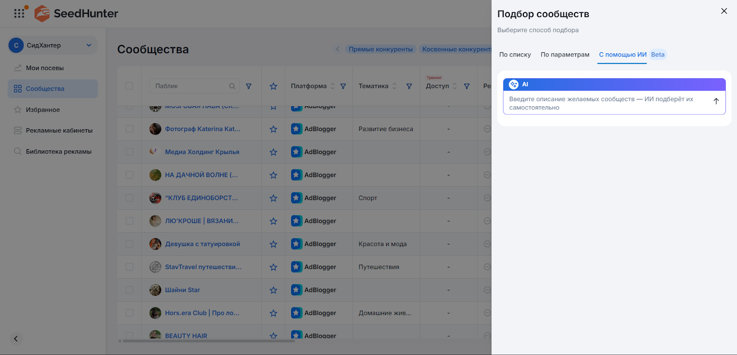Sort by the Платформа column arrows

[333, 86]
